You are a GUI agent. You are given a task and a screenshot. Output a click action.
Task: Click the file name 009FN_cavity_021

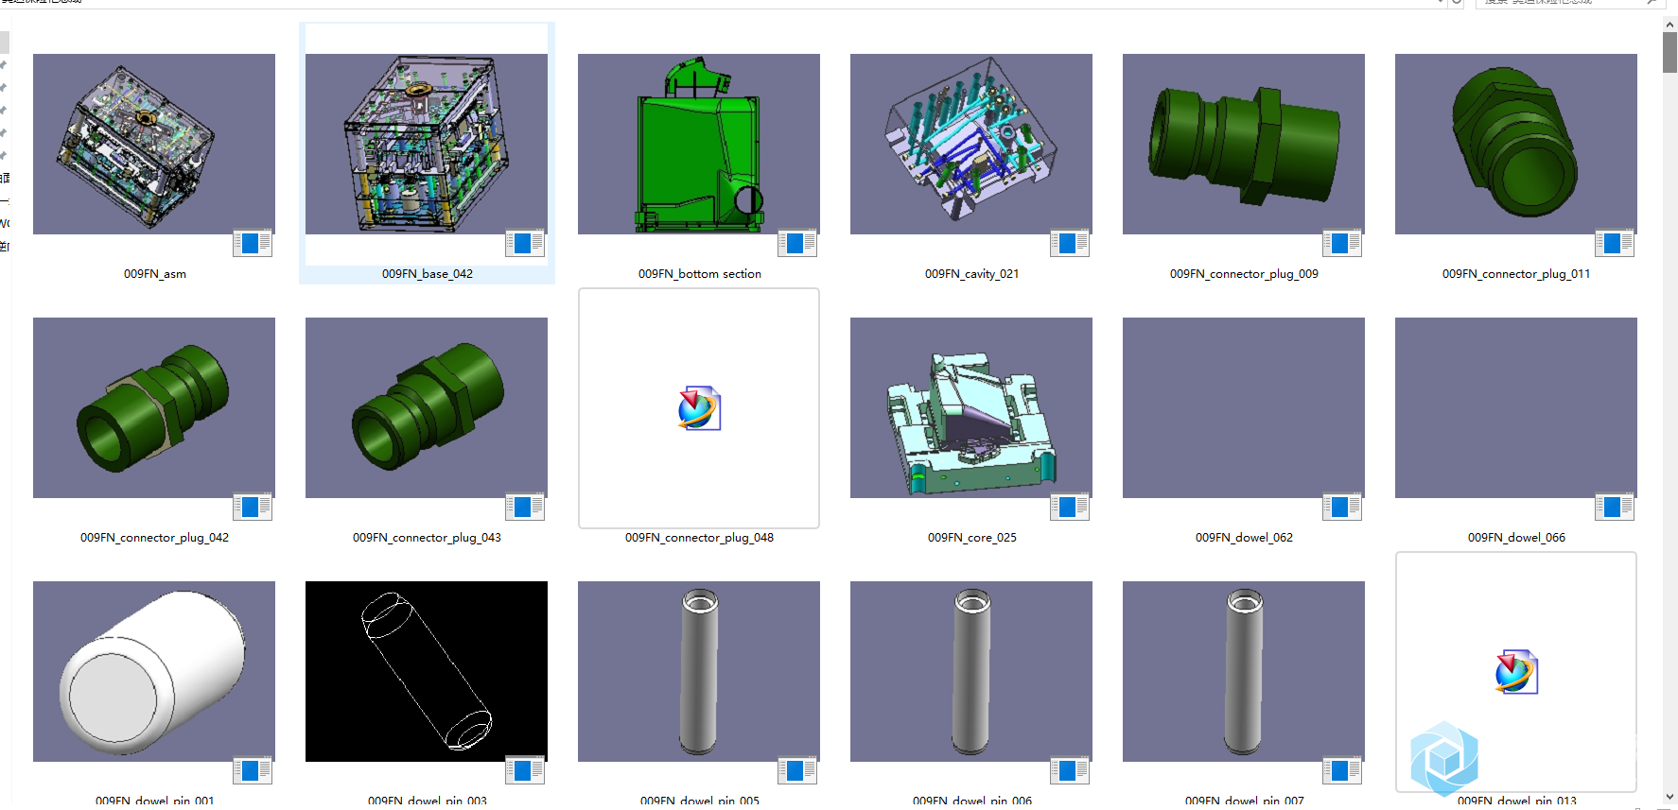972,274
